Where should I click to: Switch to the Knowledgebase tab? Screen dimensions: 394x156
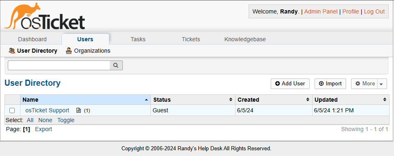pos(245,39)
